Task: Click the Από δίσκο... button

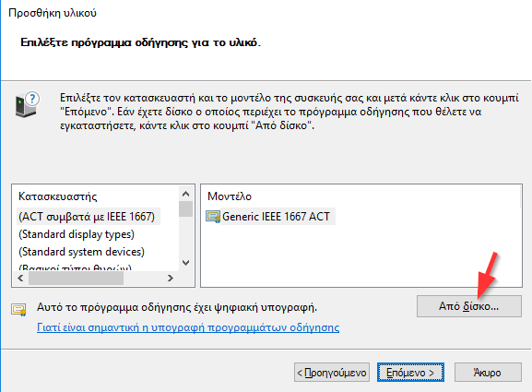Action: (469, 306)
